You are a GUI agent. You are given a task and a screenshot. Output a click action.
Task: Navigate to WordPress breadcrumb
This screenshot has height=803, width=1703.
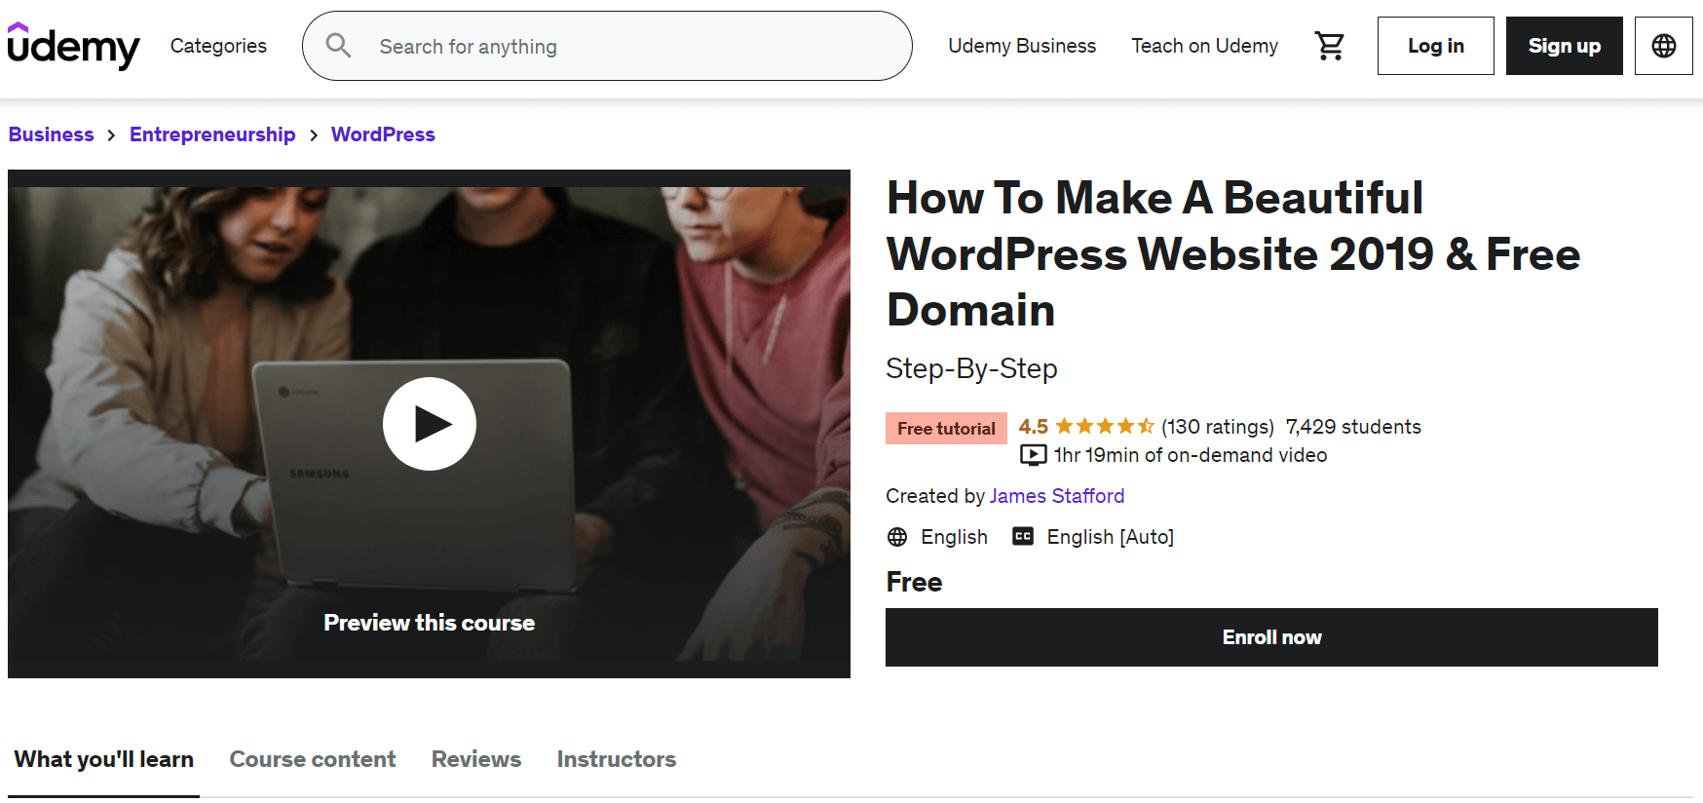(x=383, y=134)
